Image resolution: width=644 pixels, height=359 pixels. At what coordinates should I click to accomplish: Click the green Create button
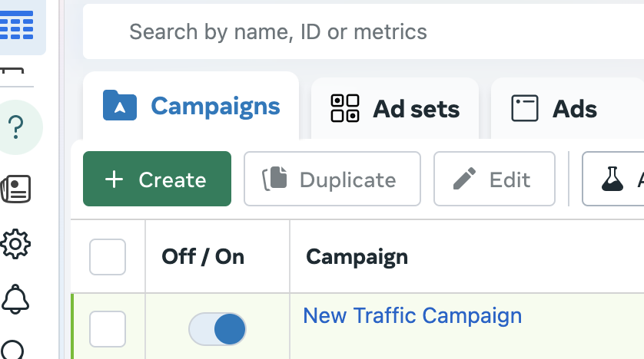(157, 179)
